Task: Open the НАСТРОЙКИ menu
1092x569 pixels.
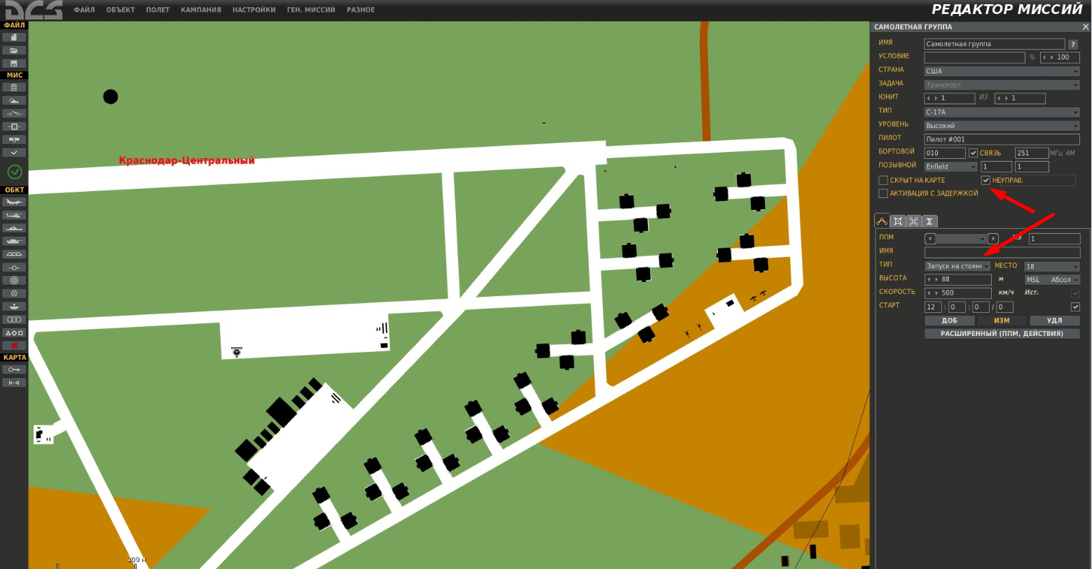Action: tap(254, 10)
